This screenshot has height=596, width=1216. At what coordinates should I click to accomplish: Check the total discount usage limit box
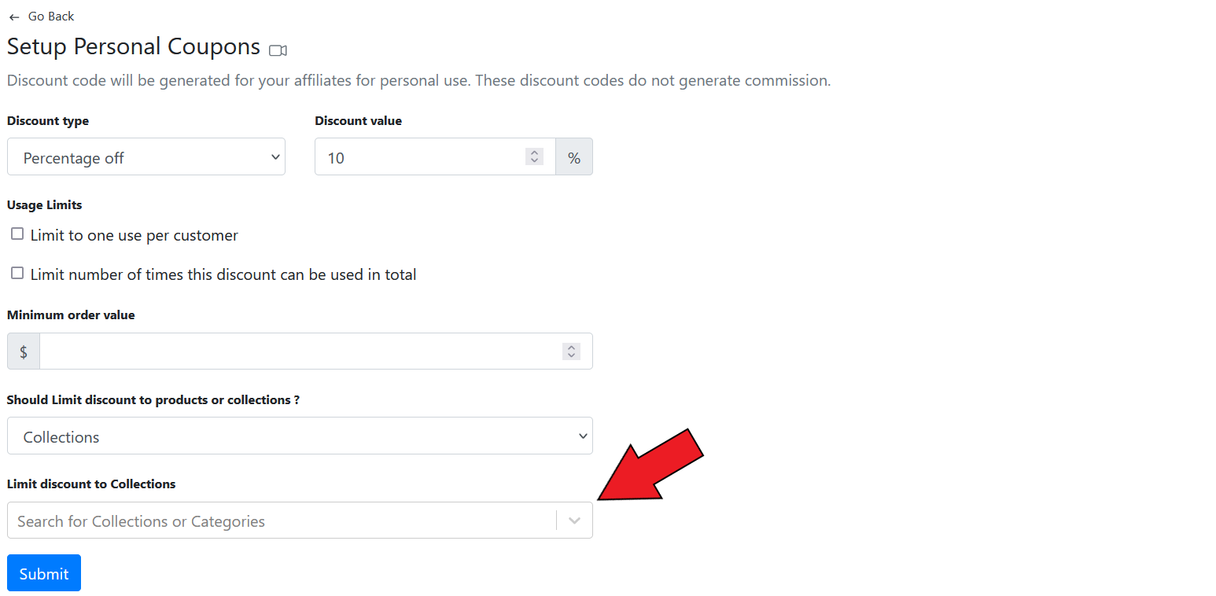17,274
